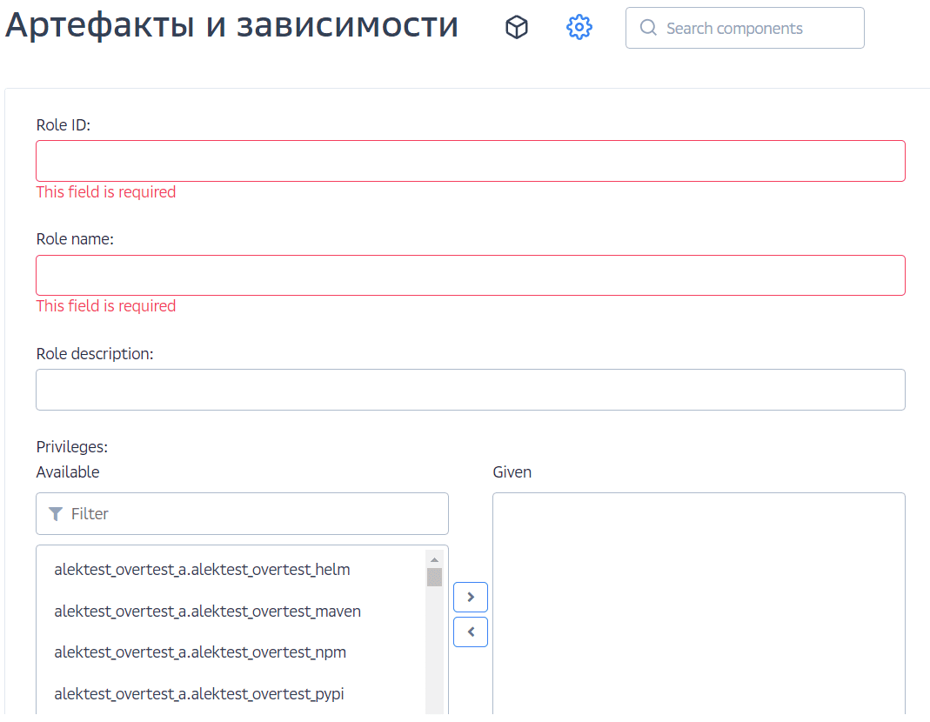Select the alektest_overtest_maven privilege
This screenshot has width=930, height=722.
pyautogui.click(x=207, y=612)
